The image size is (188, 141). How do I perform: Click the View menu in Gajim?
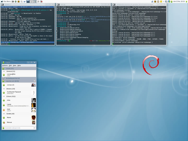15,65
